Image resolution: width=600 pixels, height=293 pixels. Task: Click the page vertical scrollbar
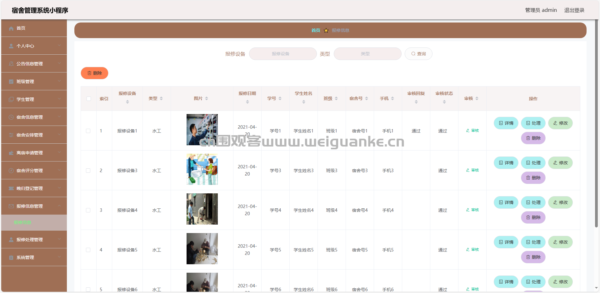tap(596, 124)
